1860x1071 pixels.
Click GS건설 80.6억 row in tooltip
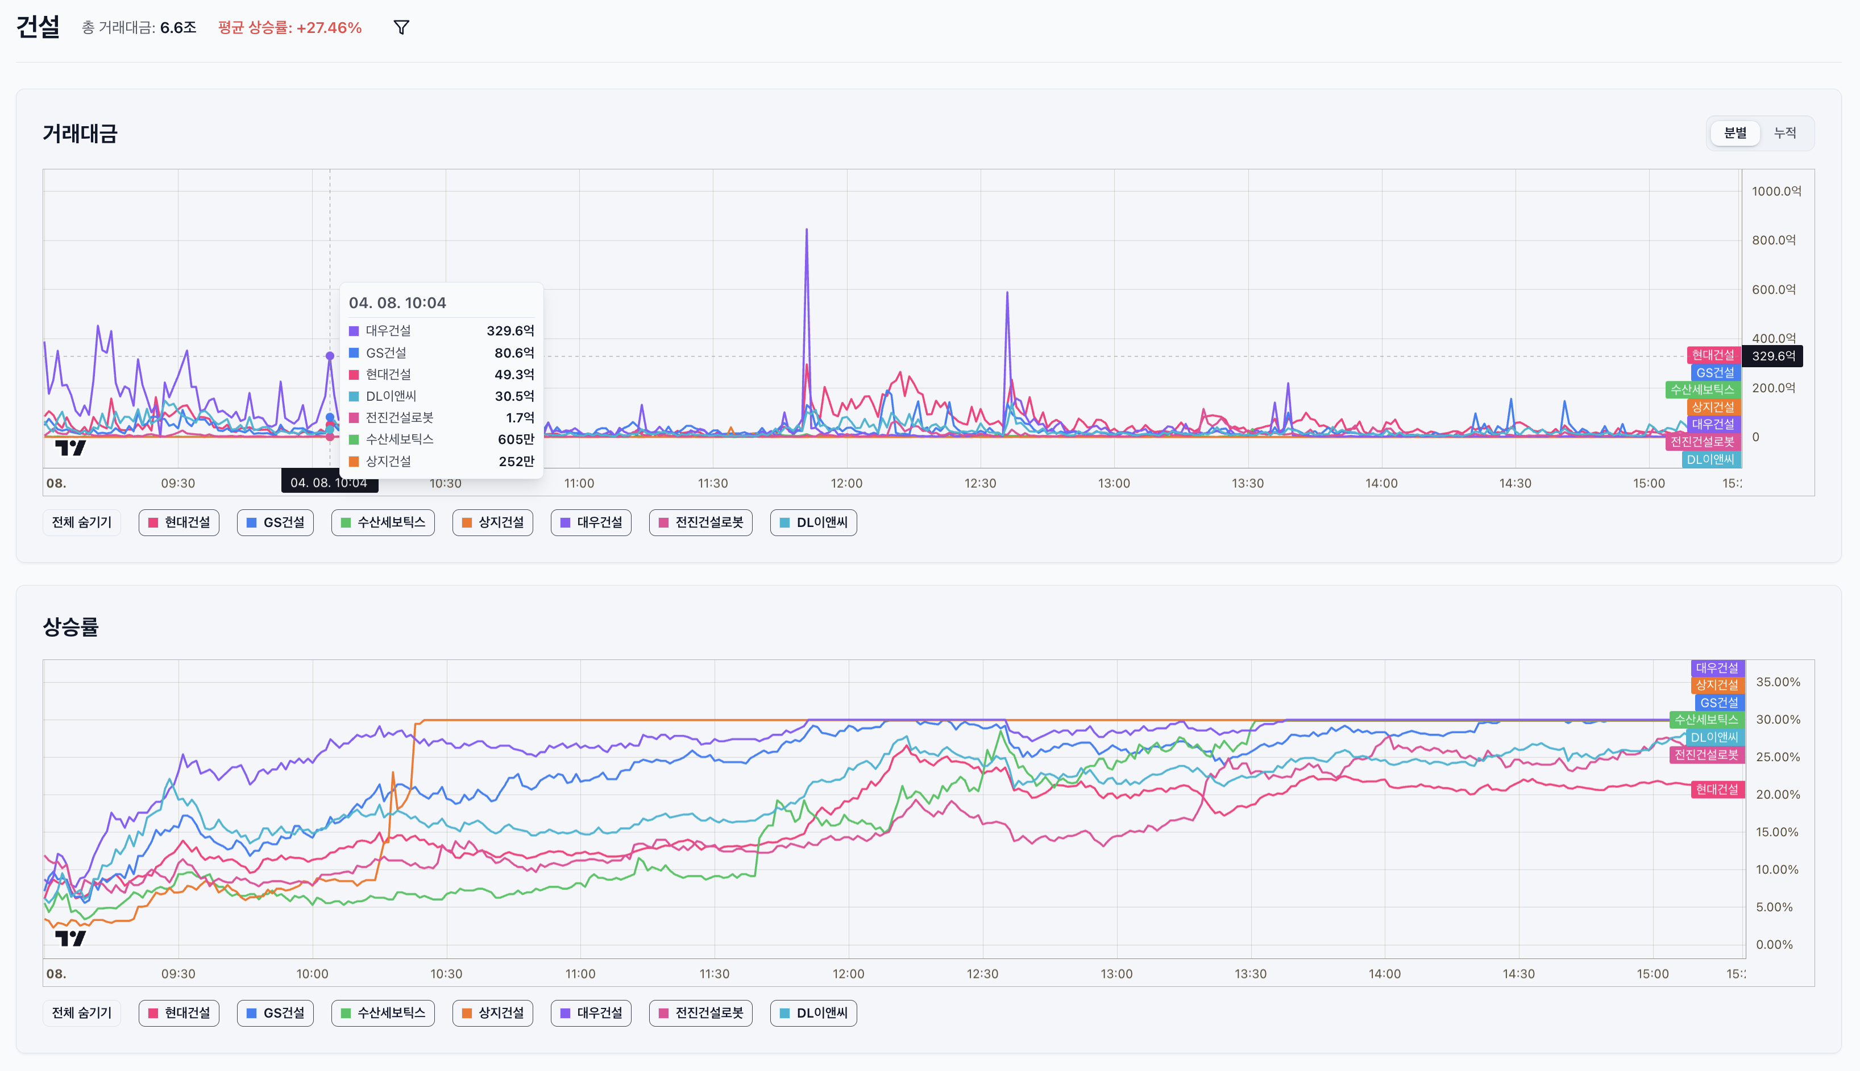[441, 353]
